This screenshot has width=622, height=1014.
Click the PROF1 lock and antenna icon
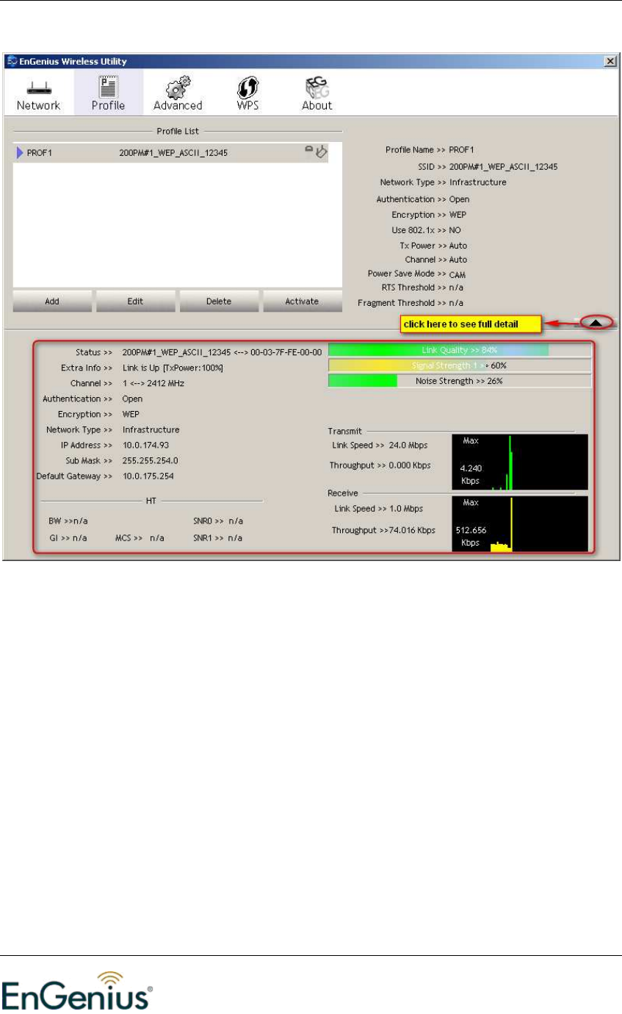point(317,152)
